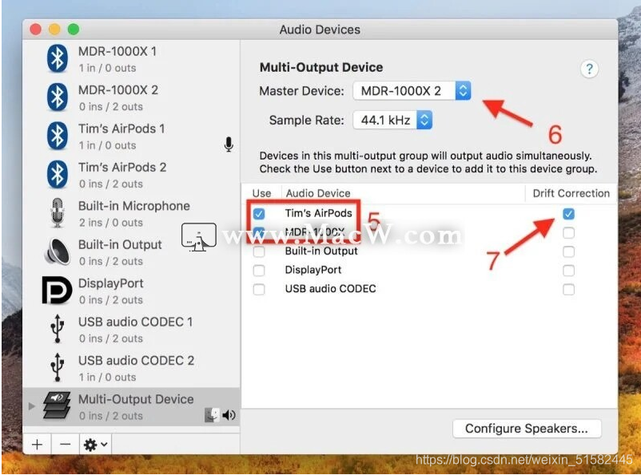Expand the Multi-Output Device disclosure triangle
Screen dimensions: 641x475
pos(31,406)
